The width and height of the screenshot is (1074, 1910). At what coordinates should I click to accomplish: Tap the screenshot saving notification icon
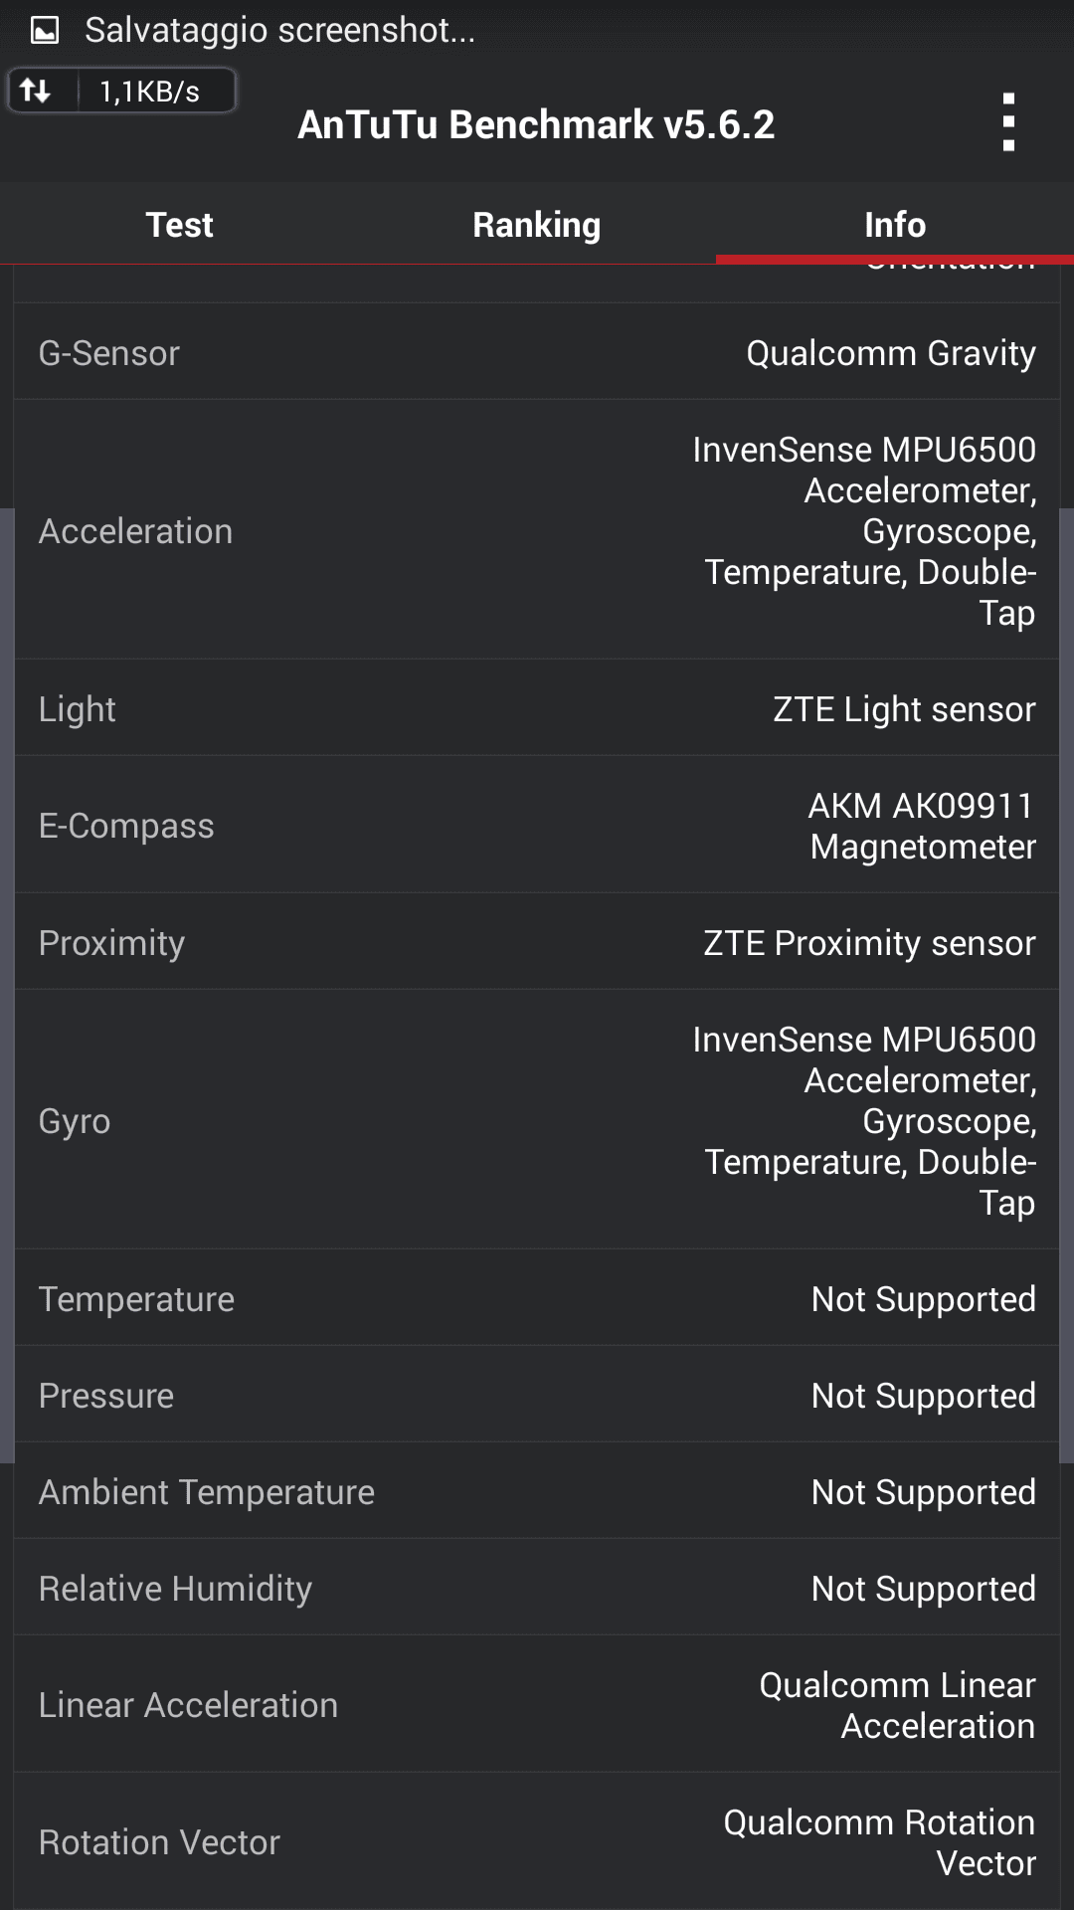pos(45,31)
